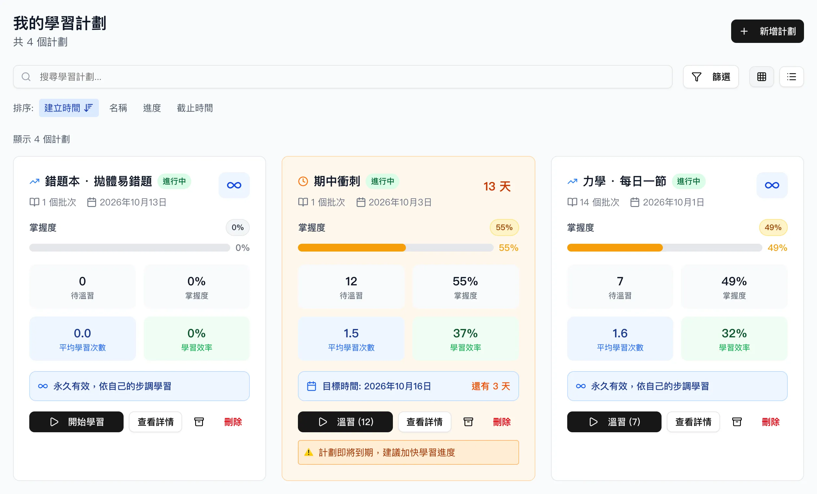The image size is (817, 494).
Task: Click the 進行中 badge on 期中衝刺
Action: [x=382, y=181]
